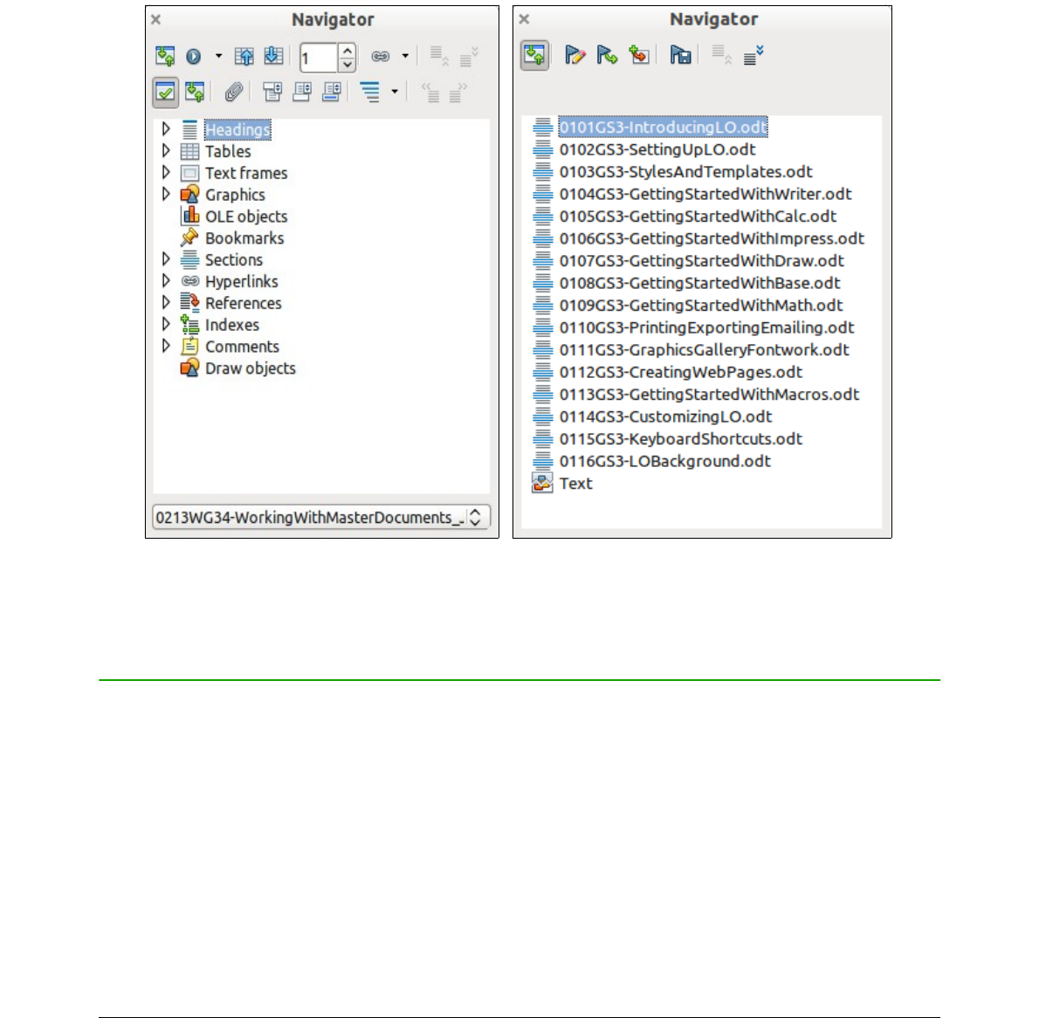Click the page number field
Image resolution: width=1039 pixels, height=1018 pixels.
(320, 58)
